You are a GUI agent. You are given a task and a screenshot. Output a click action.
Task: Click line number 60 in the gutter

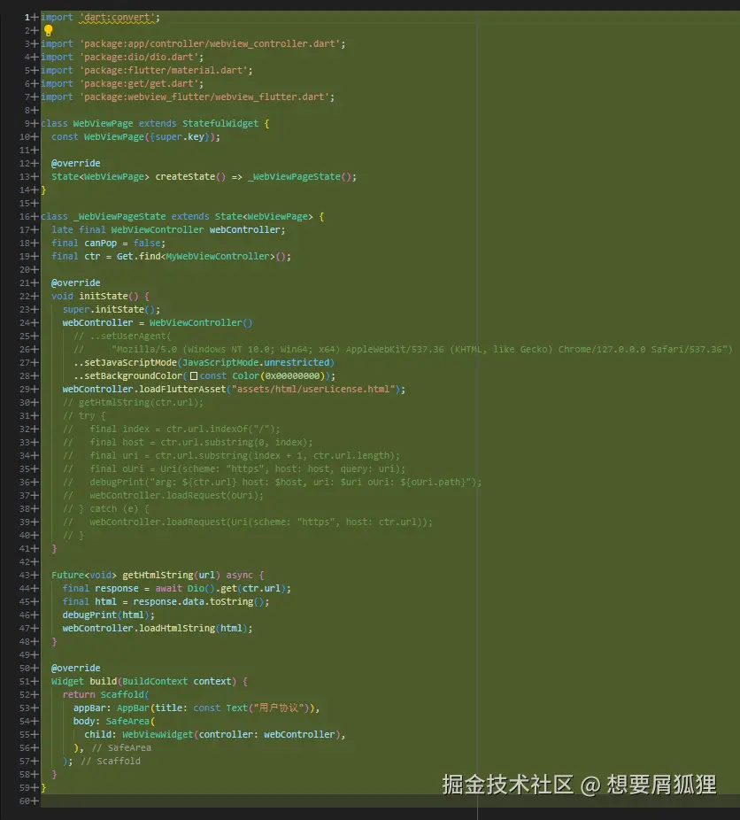[25, 801]
